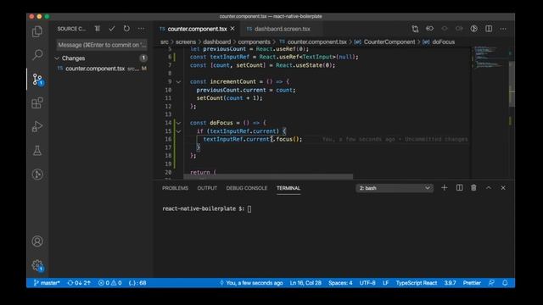This screenshot has width=543, height=305.
Task: Open the Accounts icon in activity bar
Action: pyautogui.click(x=37, y=241)
